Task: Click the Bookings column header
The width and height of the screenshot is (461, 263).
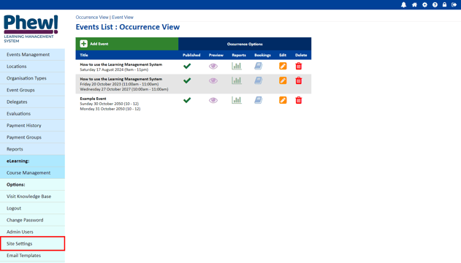Action: [262, 55]
